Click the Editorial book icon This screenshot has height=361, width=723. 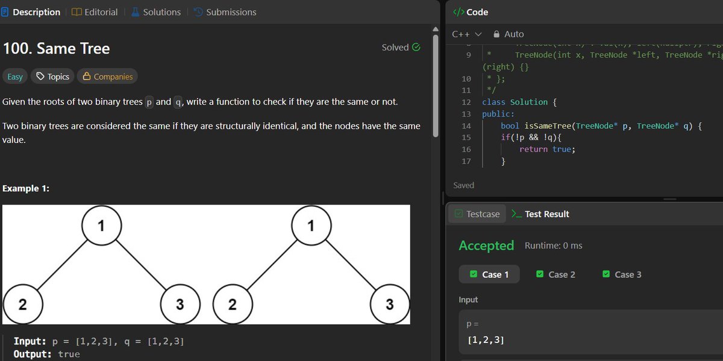tap(77, 12)
